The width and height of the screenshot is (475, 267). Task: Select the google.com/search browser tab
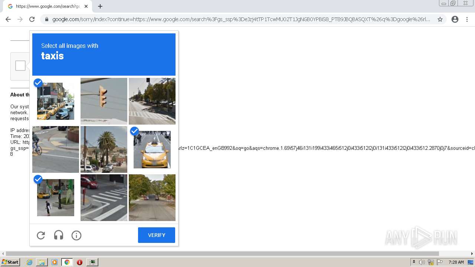[x=47, y=6]
